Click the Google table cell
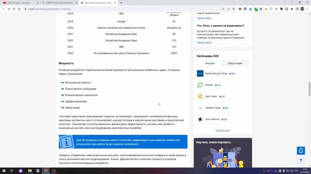 click(121, 21)
